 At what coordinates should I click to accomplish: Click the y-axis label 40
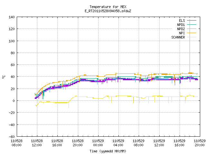tap(13, 77)
